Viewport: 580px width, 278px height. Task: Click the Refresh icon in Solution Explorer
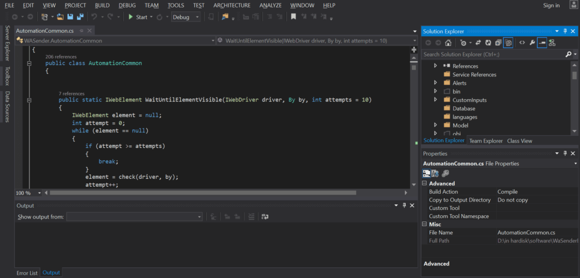[487, 42]
